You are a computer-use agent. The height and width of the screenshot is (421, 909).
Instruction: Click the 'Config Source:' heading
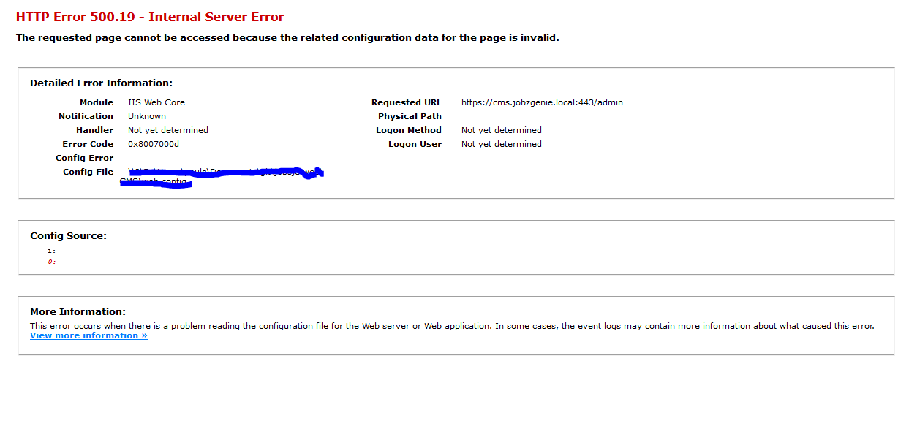tap(68, 236)
